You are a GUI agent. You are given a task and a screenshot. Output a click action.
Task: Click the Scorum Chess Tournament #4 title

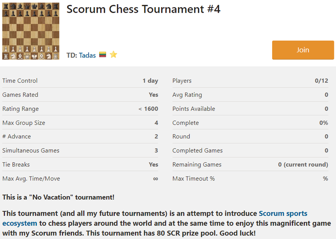(143, 9)
